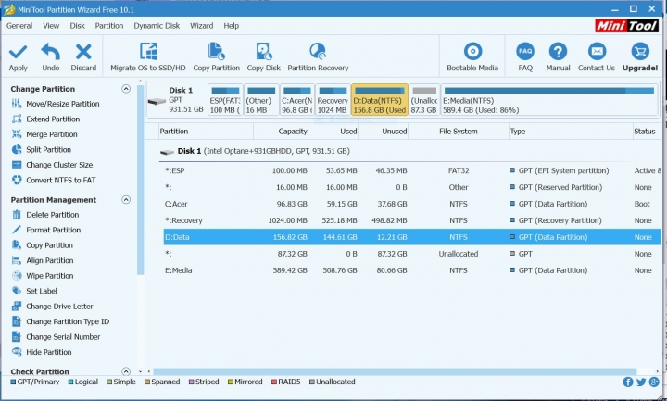667x401 pixels.
Task: Select the 87.32 GB Unallocated row
Action: (411, 254)
